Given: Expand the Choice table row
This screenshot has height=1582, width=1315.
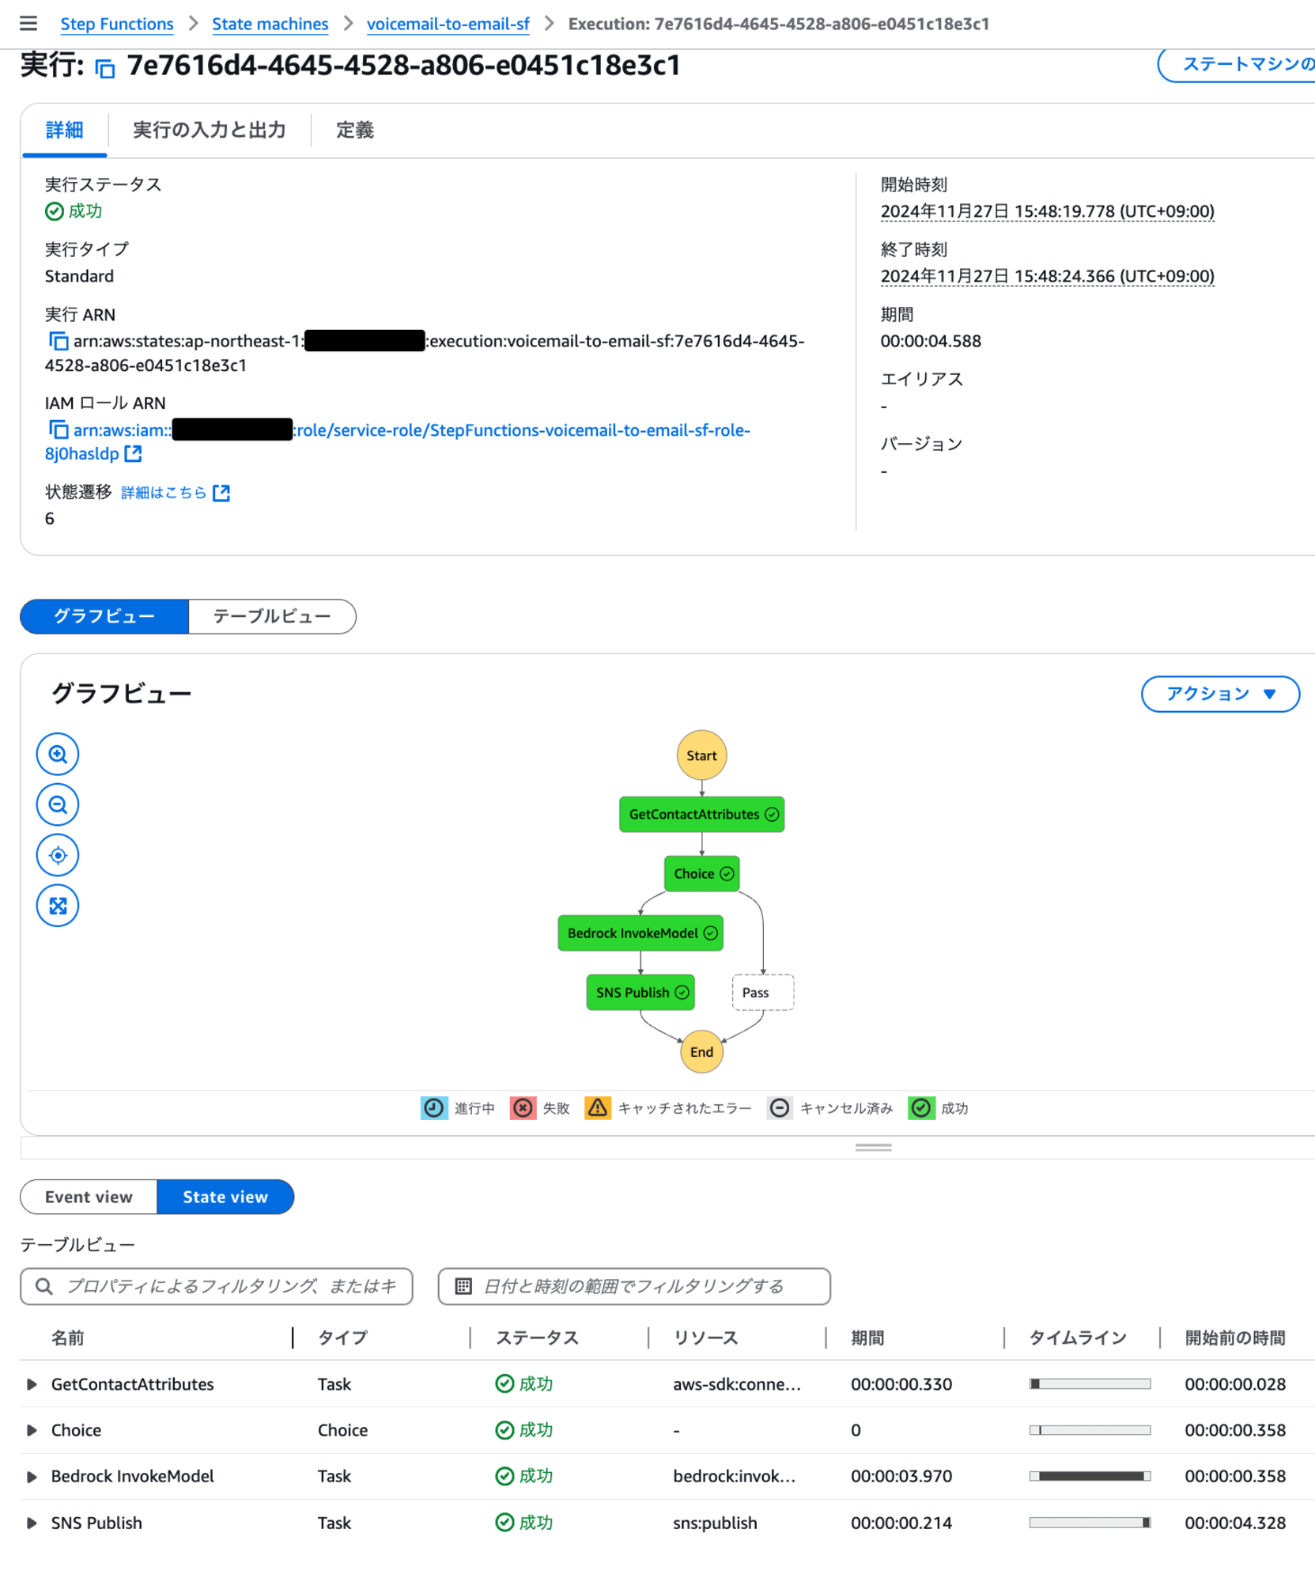Looking at the screenshot, I should [x=32, y=1430].
